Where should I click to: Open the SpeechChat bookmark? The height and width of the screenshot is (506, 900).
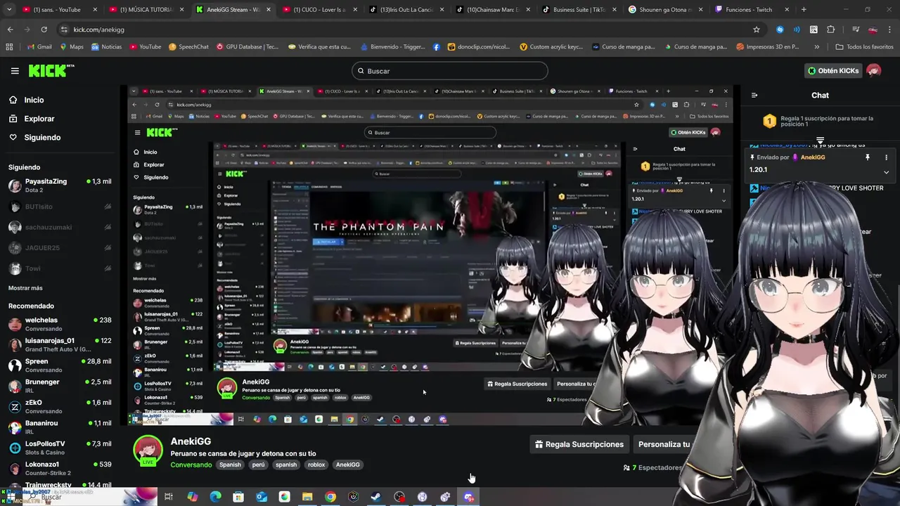188,47
